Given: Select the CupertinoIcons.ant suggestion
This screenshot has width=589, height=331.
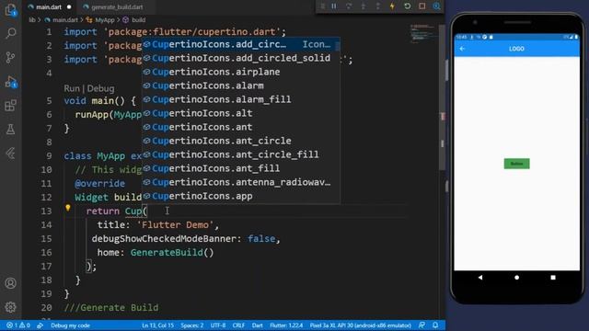Looking at the screenshot, I should coord(241,127).
